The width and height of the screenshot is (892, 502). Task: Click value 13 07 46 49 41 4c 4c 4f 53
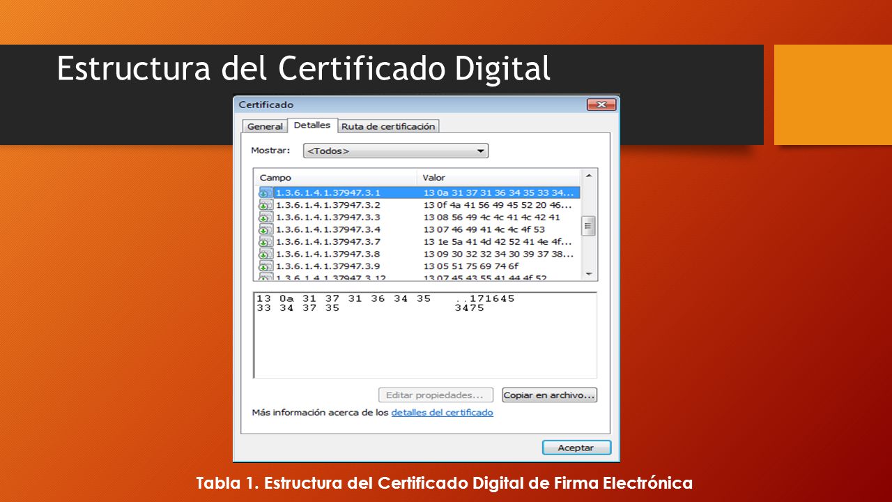pyautogui.click(x=484, y=229)
